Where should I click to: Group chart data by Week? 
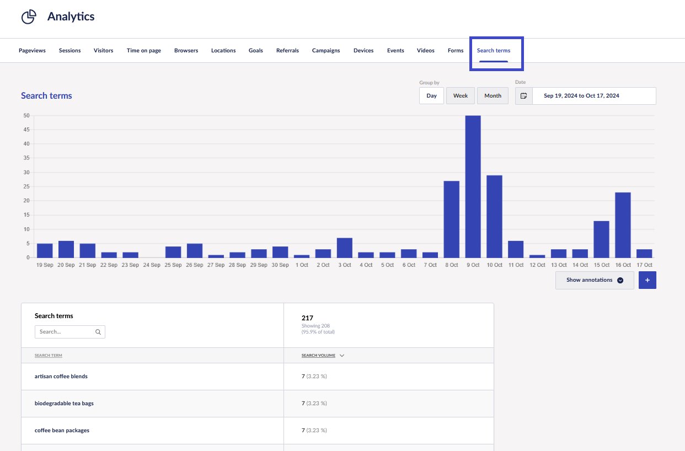pyautogui.click(x=460, y=96)
